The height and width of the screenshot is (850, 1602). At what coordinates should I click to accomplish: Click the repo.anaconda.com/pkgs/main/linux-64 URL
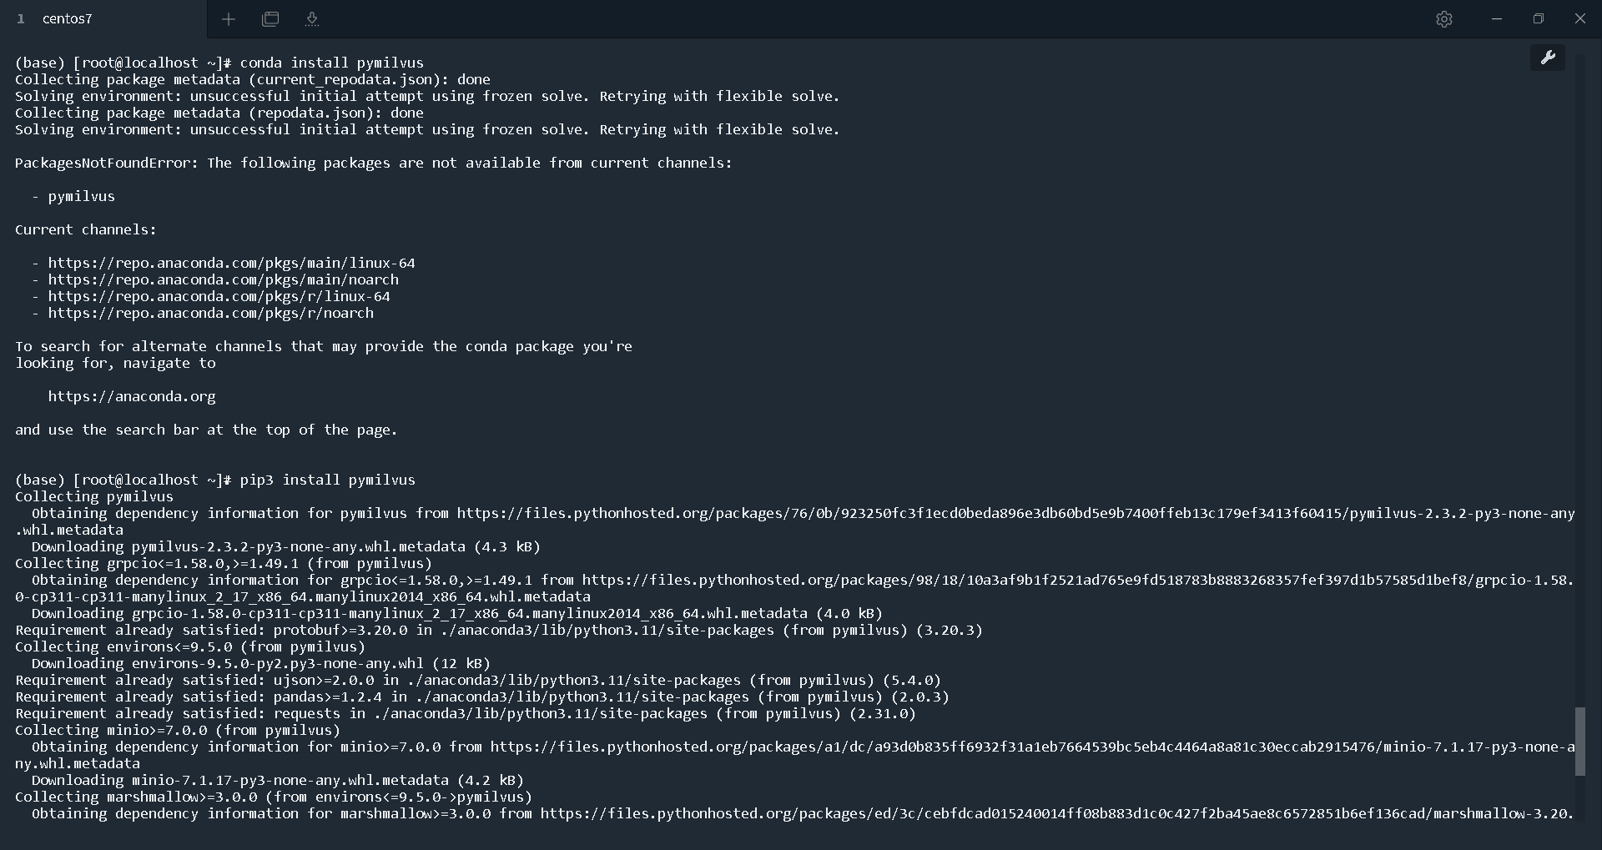coord(232,263)
